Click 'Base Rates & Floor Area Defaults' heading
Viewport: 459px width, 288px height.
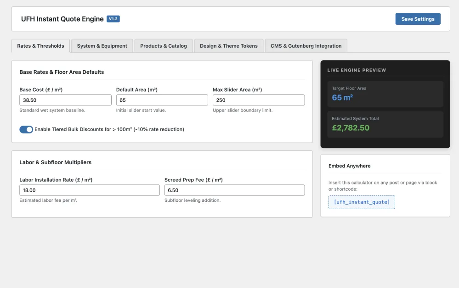(62, 72)
